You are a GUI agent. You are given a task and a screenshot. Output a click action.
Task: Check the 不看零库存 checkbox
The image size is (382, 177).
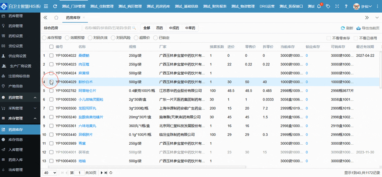329,38
